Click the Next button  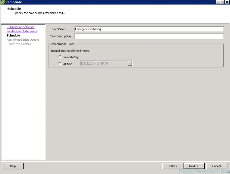[194, 166]
